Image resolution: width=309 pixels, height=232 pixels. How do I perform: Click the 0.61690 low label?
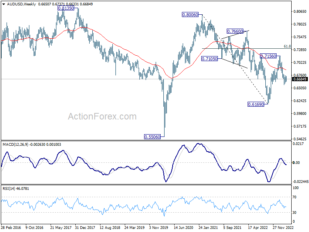pyautogui.click(x=256, y=104)
